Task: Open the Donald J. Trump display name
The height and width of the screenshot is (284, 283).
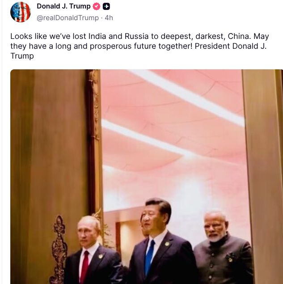Action: tap(63, 6)
